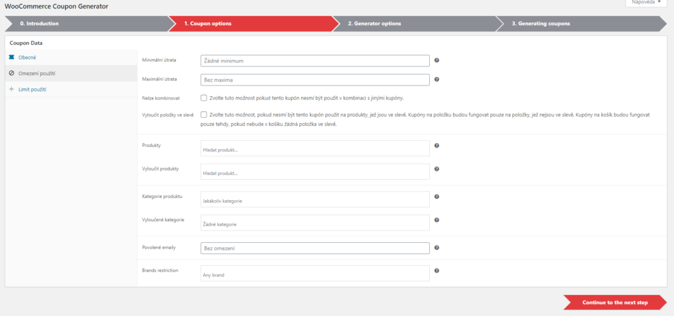Open the Obecné settings tab

coord(71,57)
